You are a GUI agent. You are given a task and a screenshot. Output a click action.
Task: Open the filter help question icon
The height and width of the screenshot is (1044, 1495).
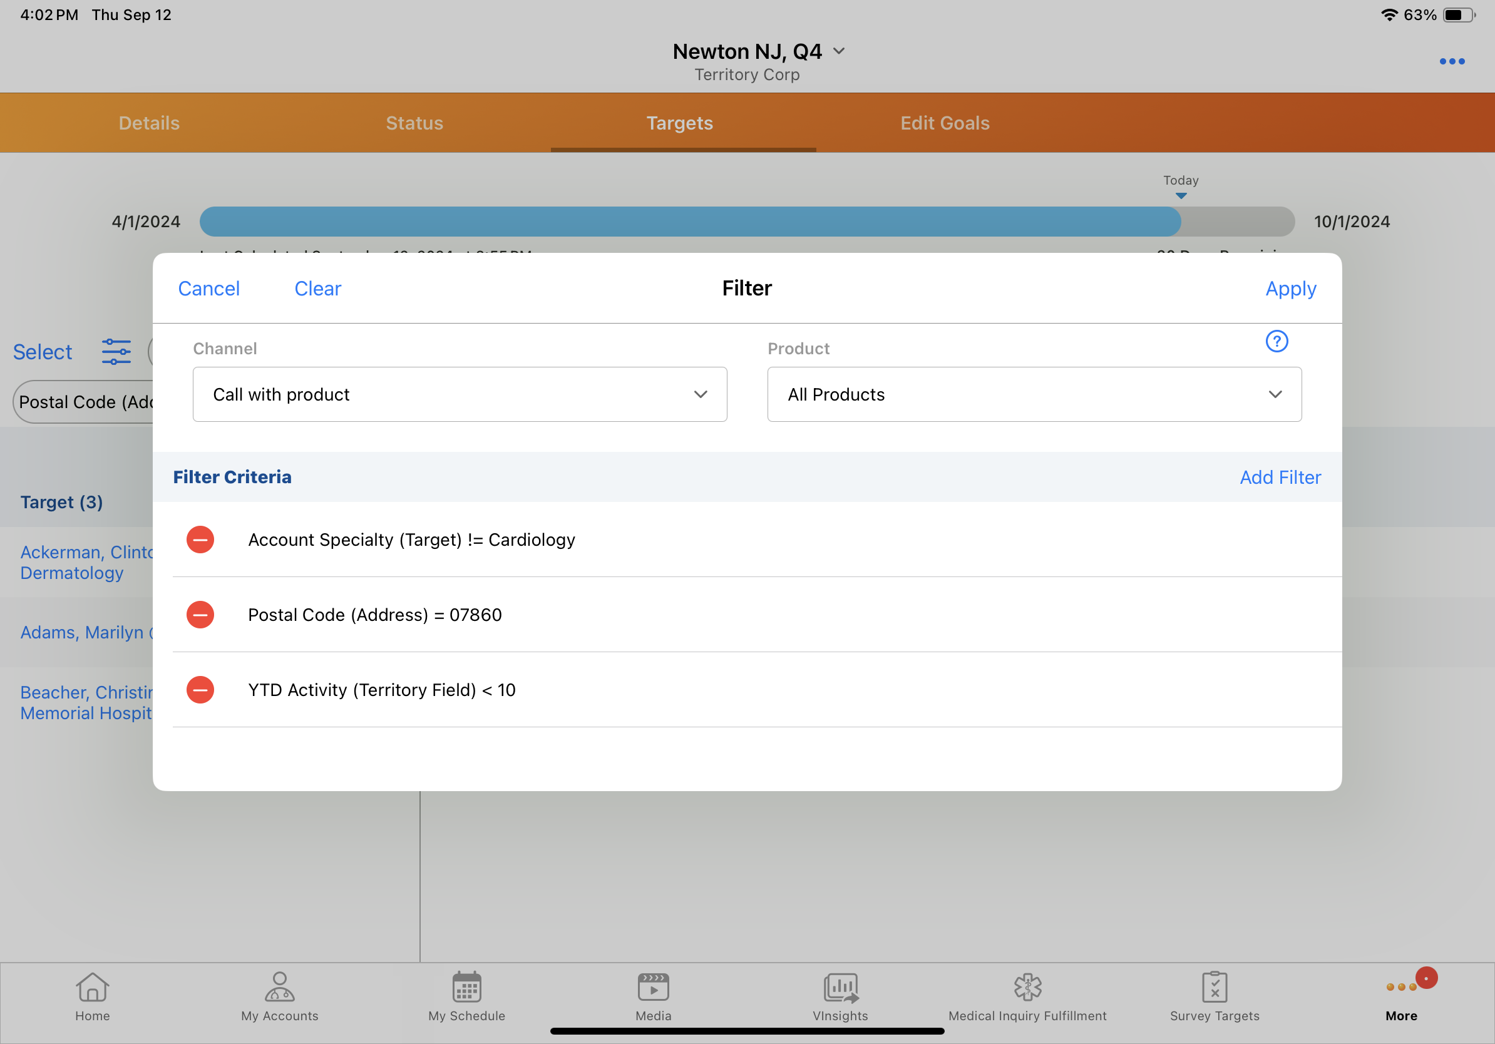point(1277,341)
